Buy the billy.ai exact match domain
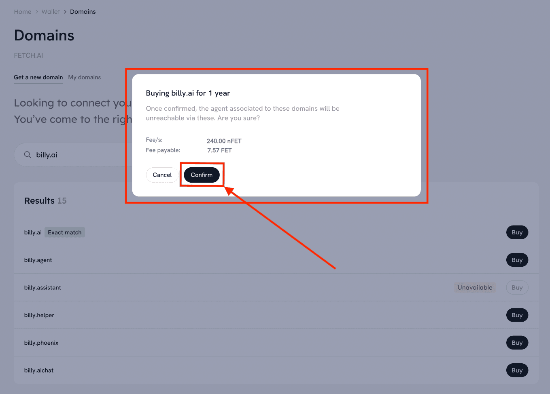 tap(517, 232)
